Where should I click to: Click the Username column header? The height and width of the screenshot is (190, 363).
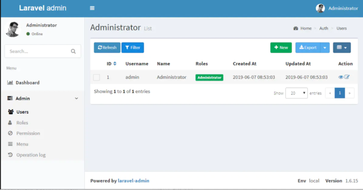click(137, 64)
